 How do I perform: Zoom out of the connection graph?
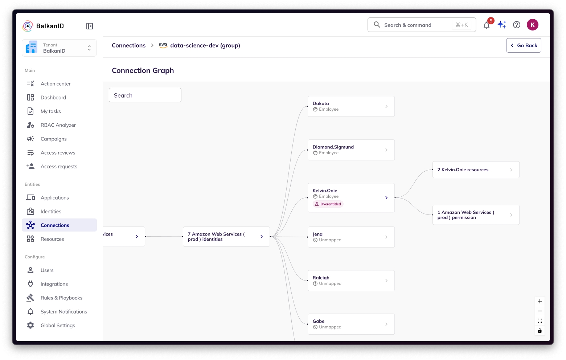(540, 311)
